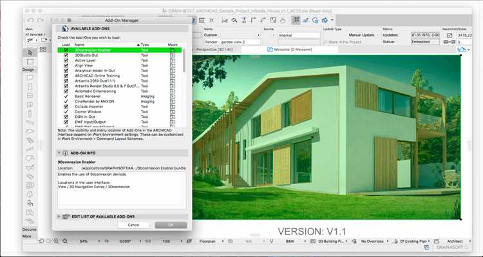Click the OK button in Add-On Manager

click(171, 225)
